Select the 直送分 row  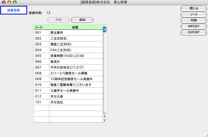75,62
